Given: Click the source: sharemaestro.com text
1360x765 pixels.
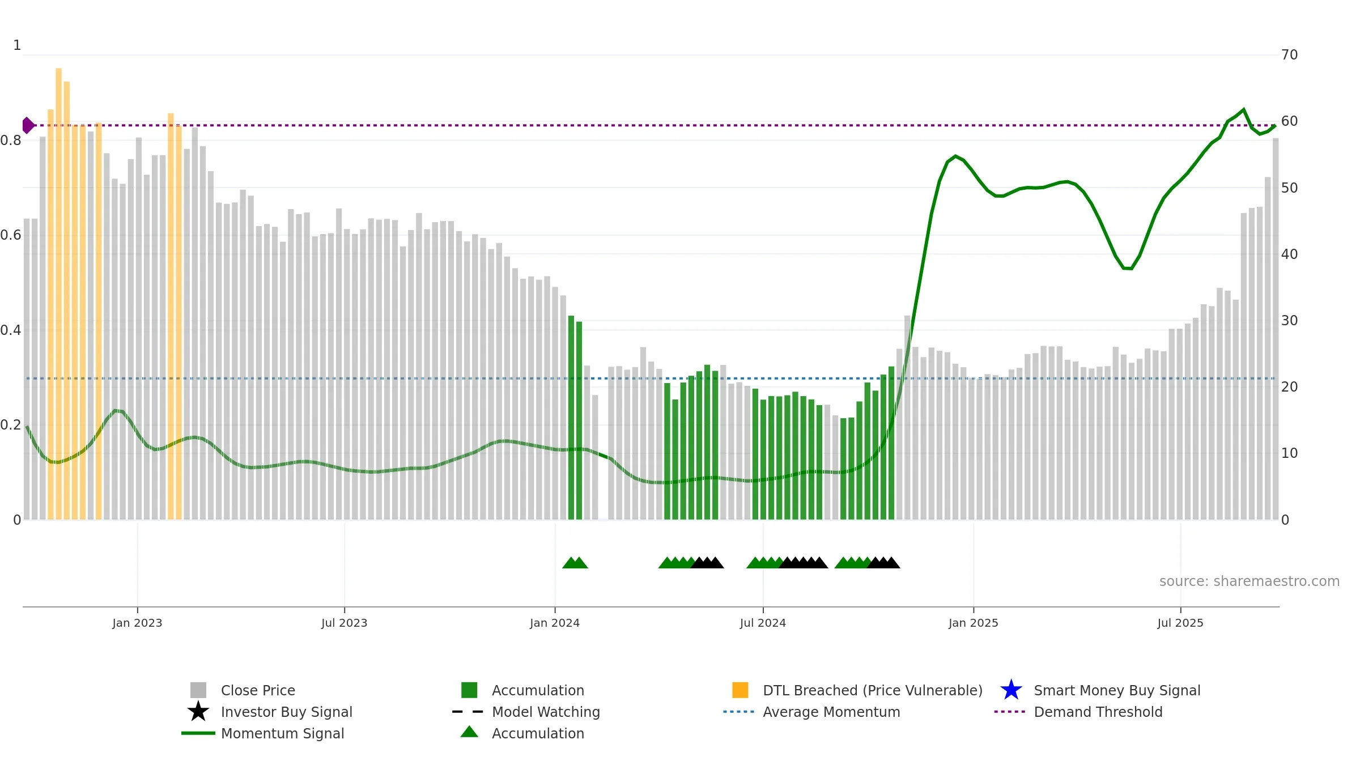Looking at the screenshot, I should pos(1249,581).
